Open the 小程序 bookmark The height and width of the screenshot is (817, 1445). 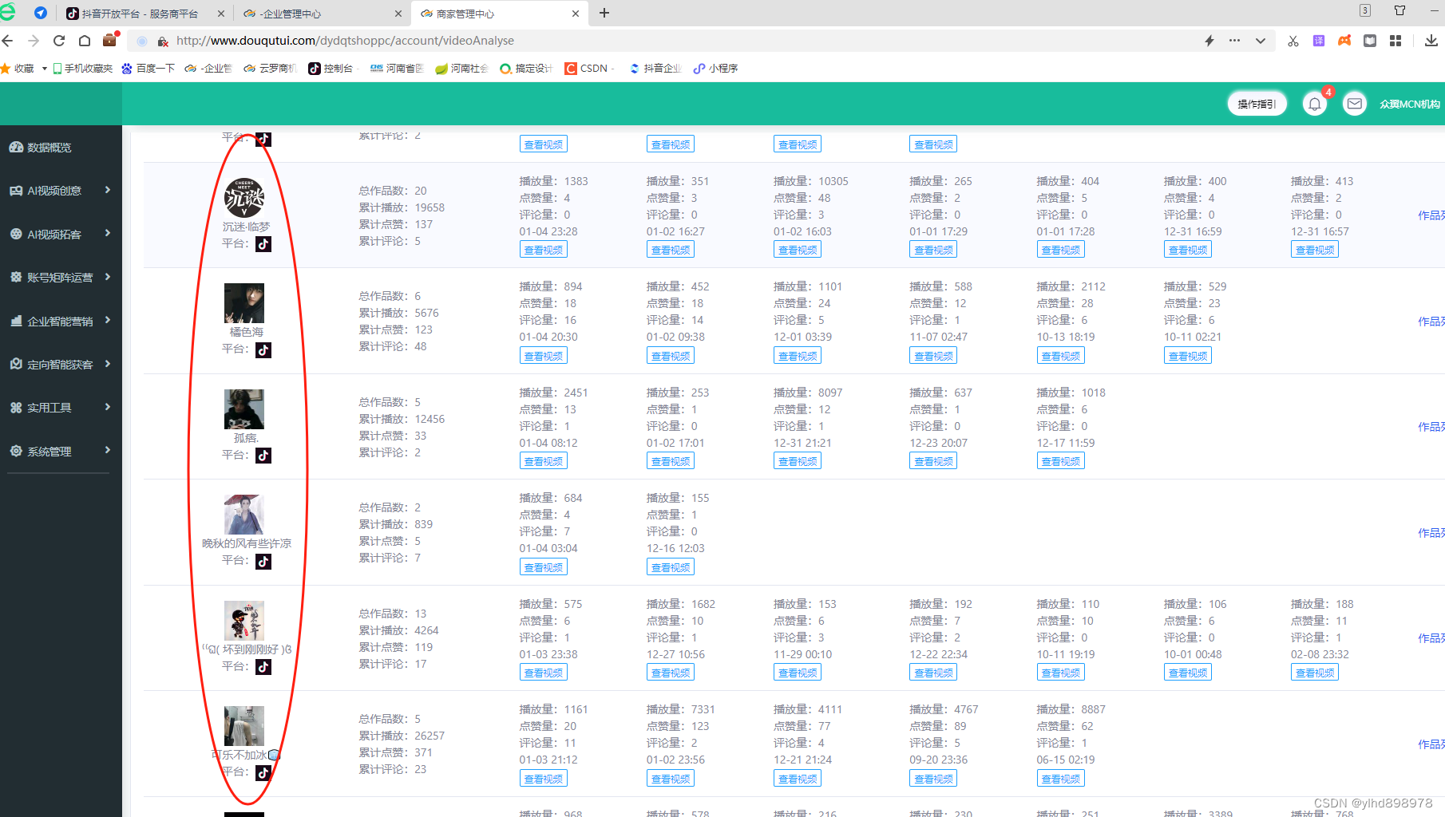716,69
